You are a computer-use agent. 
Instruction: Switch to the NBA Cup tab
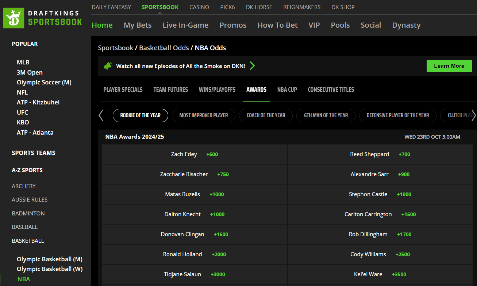287,90
